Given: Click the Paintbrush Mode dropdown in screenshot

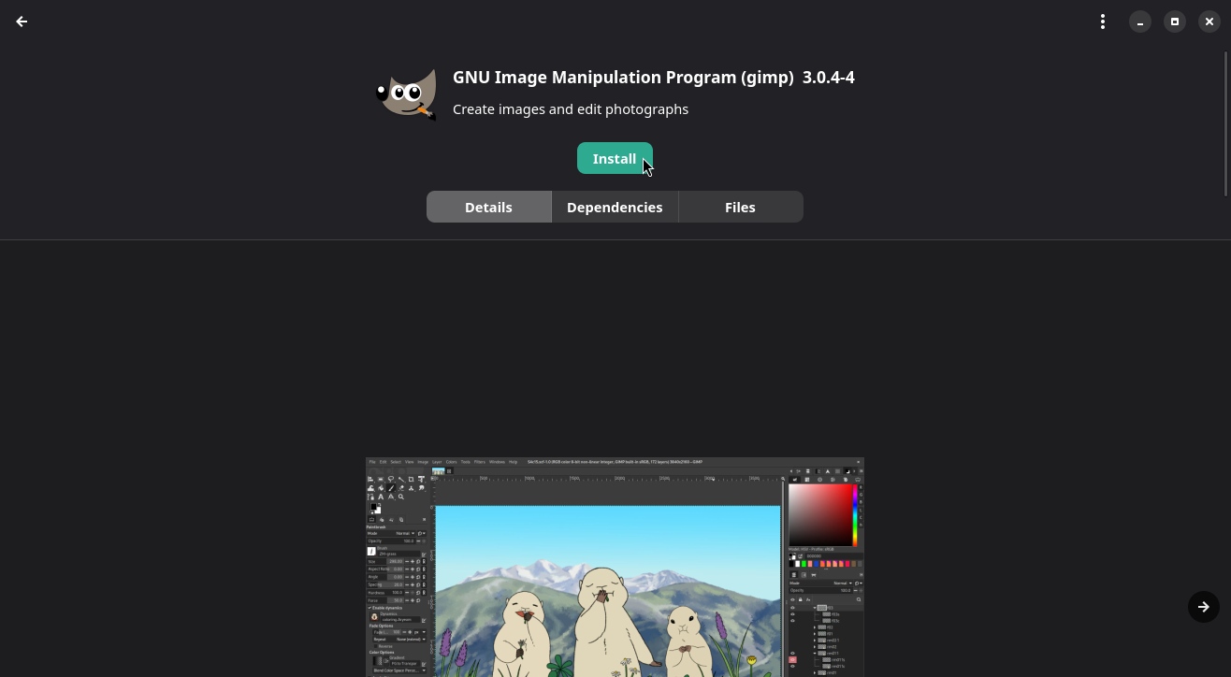Looking at the screenshot, I should click(404, 533).
